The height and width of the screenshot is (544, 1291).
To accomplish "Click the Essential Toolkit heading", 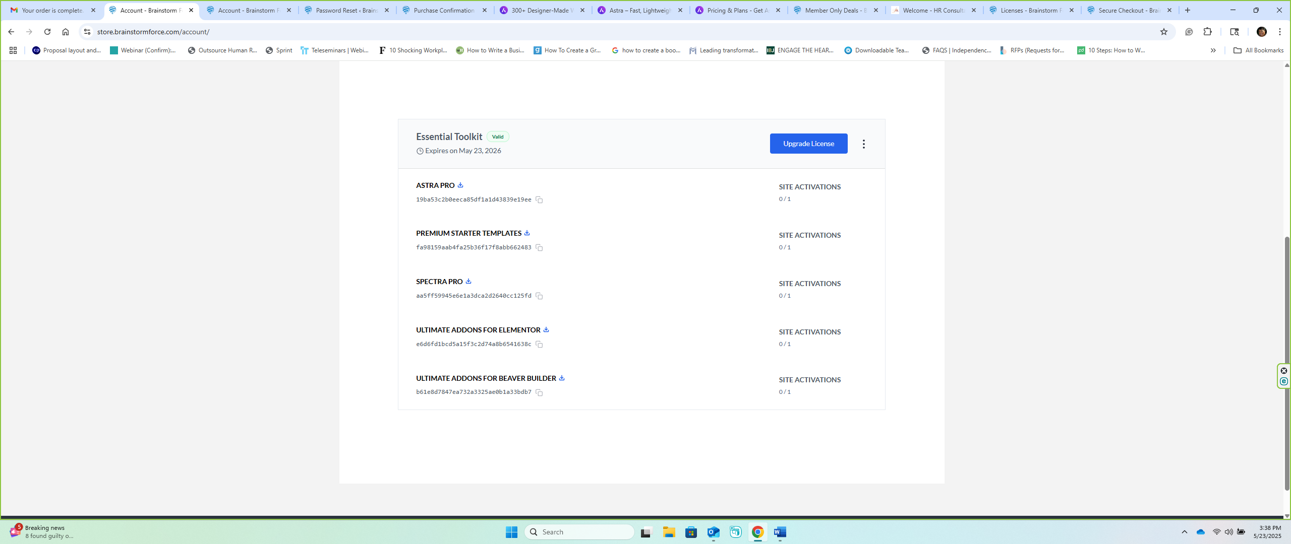I will [449, 137].
